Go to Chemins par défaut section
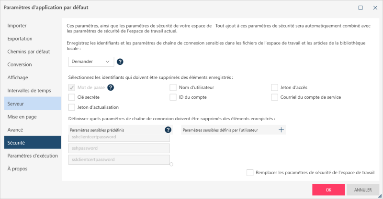Screen dimensions: 383x199 click(x=33, y=52)
